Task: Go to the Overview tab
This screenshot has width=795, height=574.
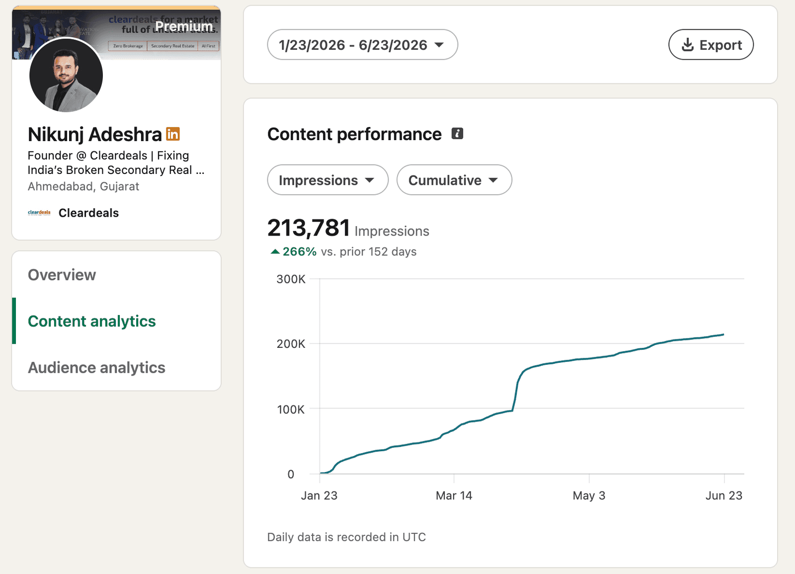Action: click(x=62, y=275)
